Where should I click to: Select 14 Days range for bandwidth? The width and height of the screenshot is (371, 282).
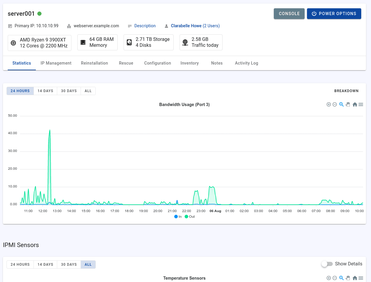[x=45, y=91]
